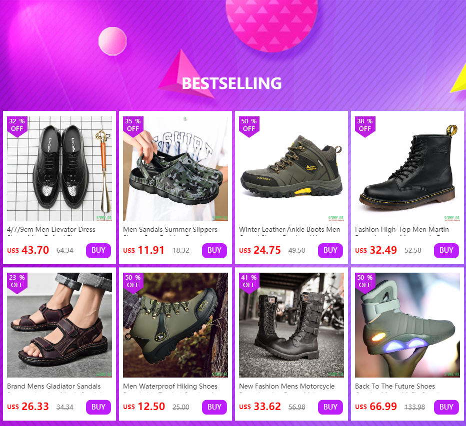
Task: Click the BESTSELLING banner heading
Action: point(231,83)
